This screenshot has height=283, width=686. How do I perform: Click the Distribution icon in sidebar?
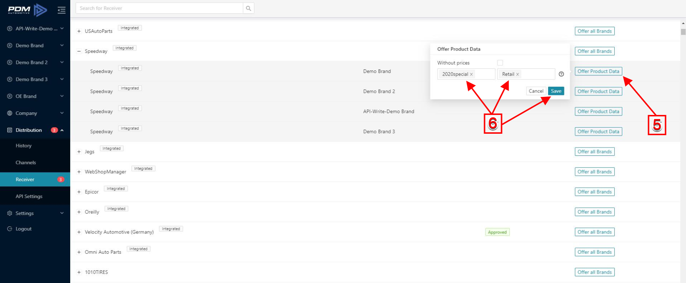point(10,130)
